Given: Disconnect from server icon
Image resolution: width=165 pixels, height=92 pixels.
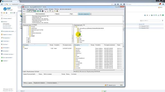Looking at the screenshot, I should pyautogui.click(x=45, y=11).
